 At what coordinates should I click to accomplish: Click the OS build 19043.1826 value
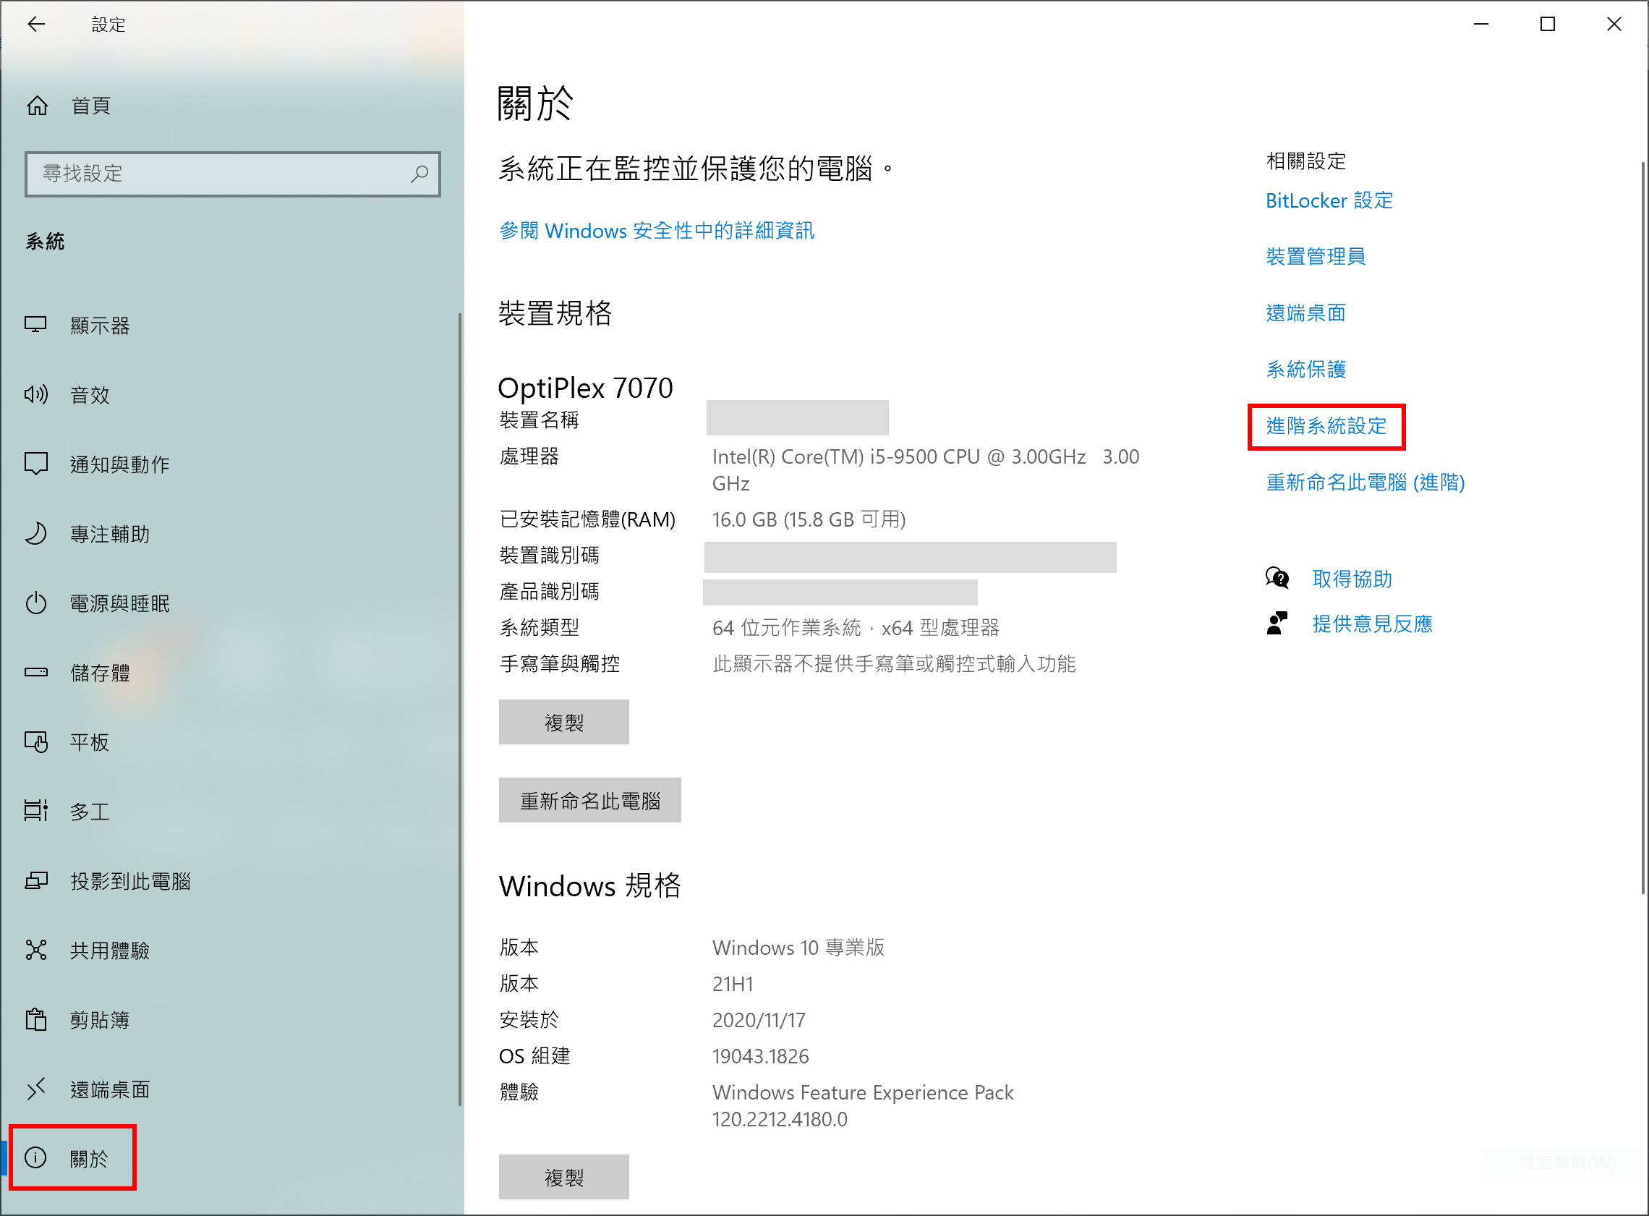(760, 1056)
